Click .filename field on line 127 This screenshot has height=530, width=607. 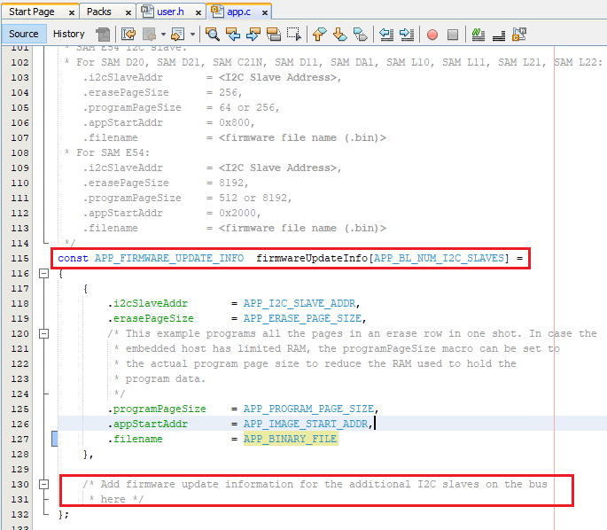click(x=135, y=439)
